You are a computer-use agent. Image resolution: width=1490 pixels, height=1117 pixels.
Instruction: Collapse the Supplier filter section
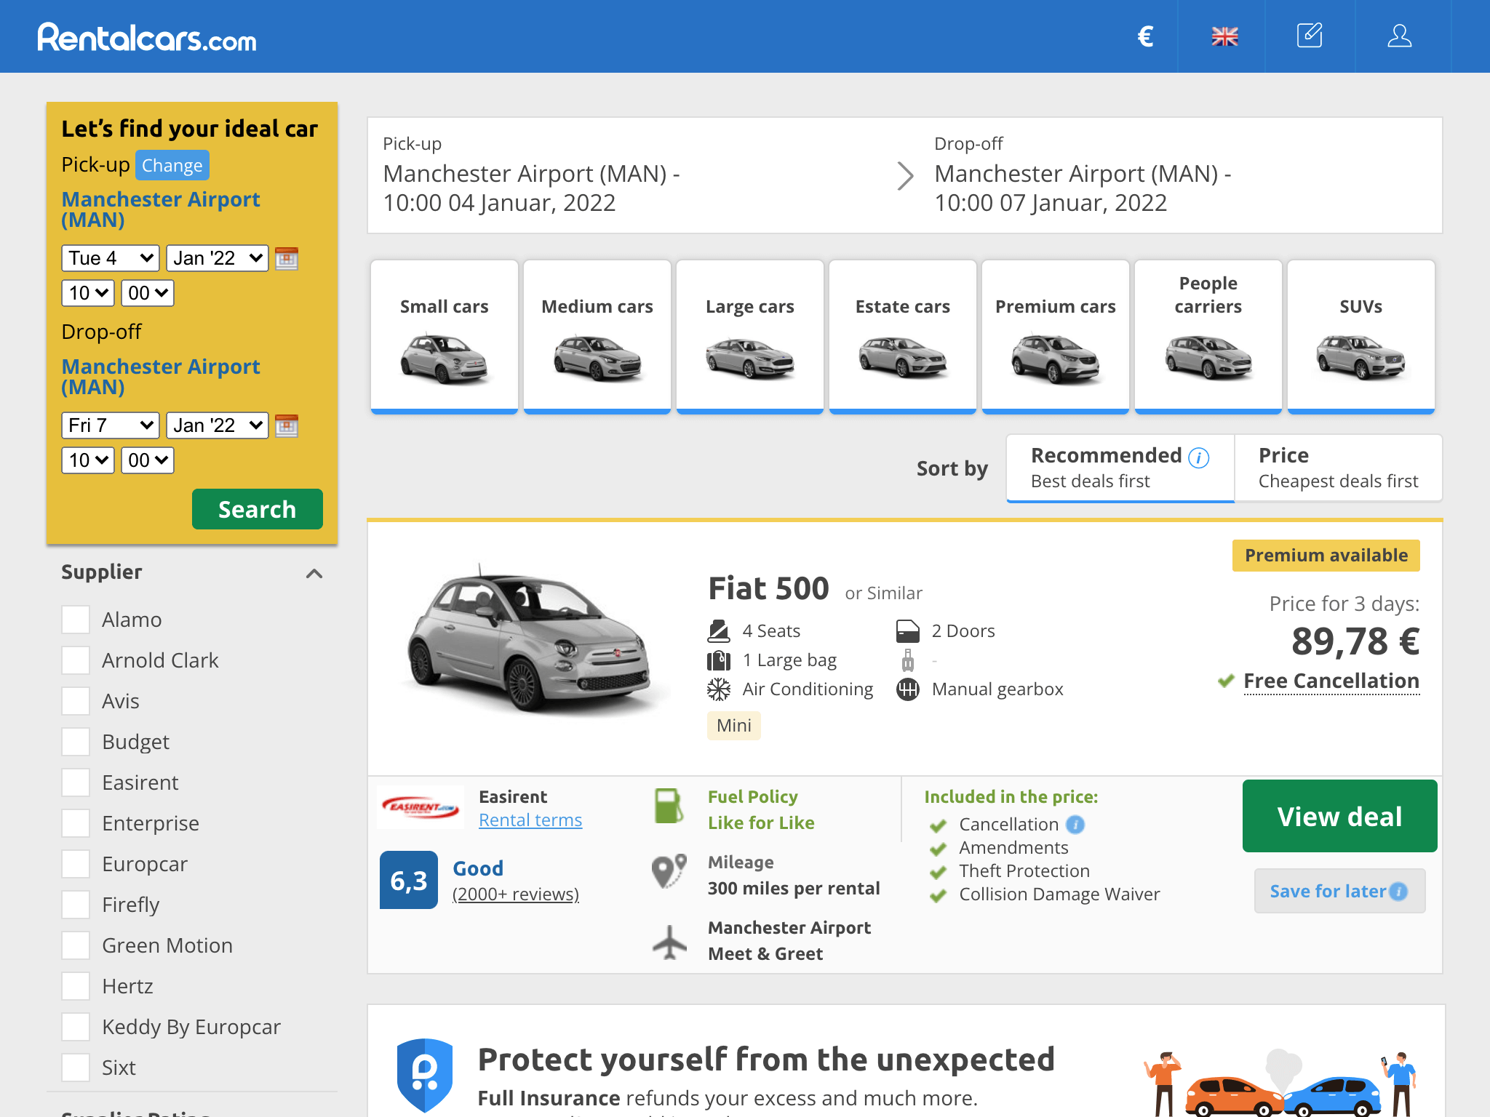(314, 574)
